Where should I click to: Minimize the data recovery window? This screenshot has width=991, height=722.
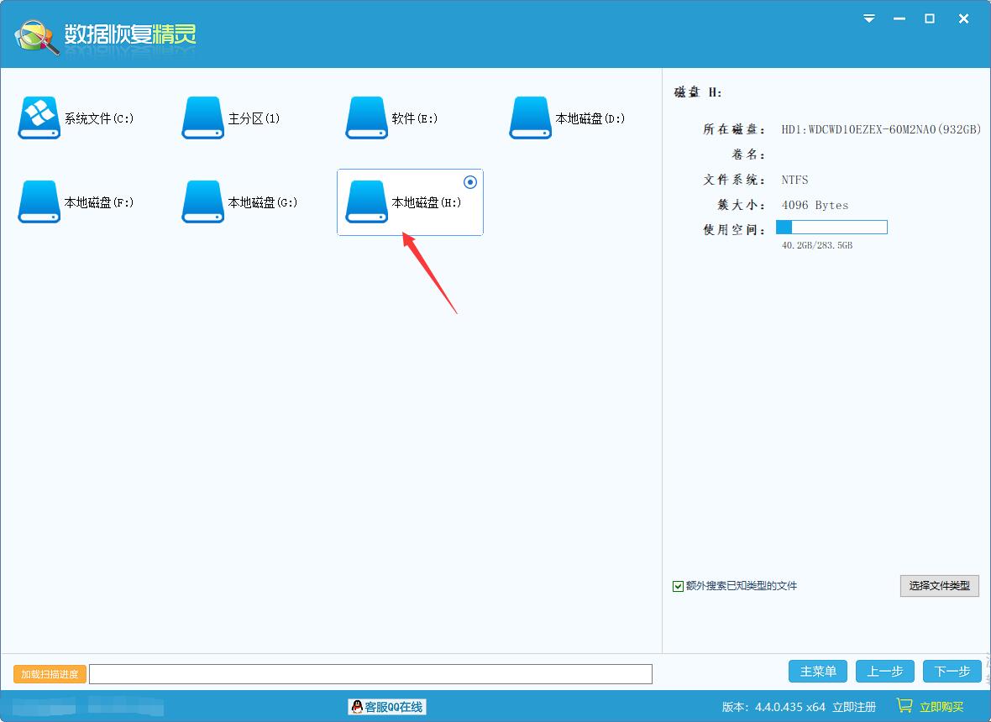[899, 19]
